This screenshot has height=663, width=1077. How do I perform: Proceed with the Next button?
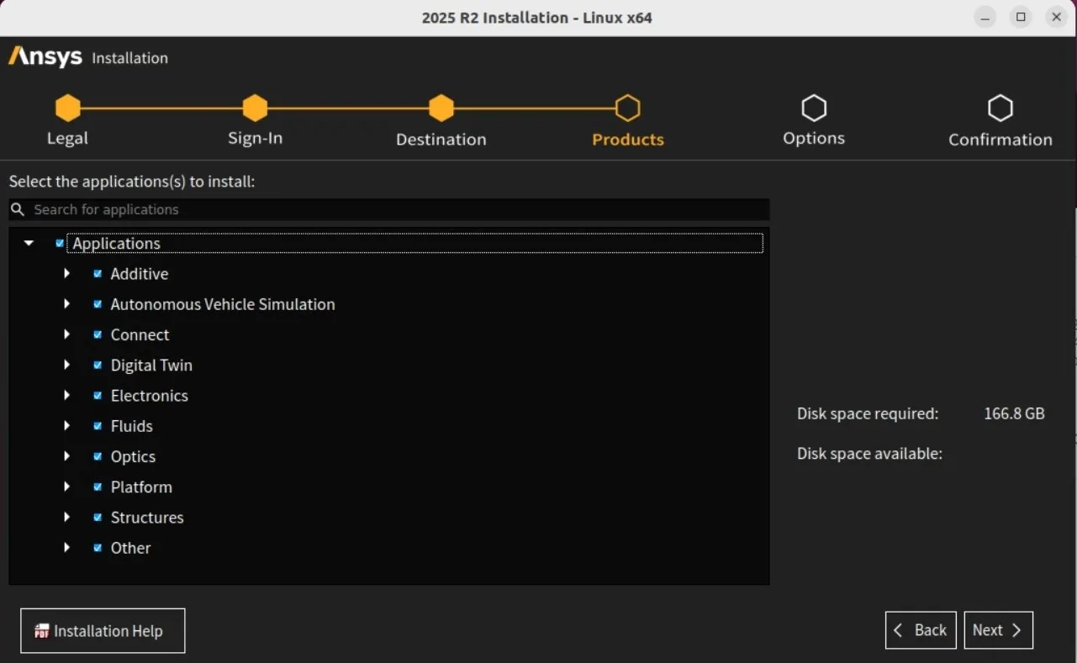(x=998, y=630)
